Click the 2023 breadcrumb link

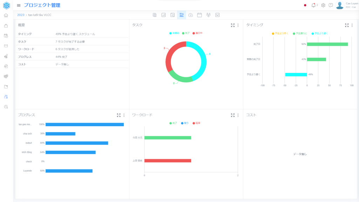(21, 15)
